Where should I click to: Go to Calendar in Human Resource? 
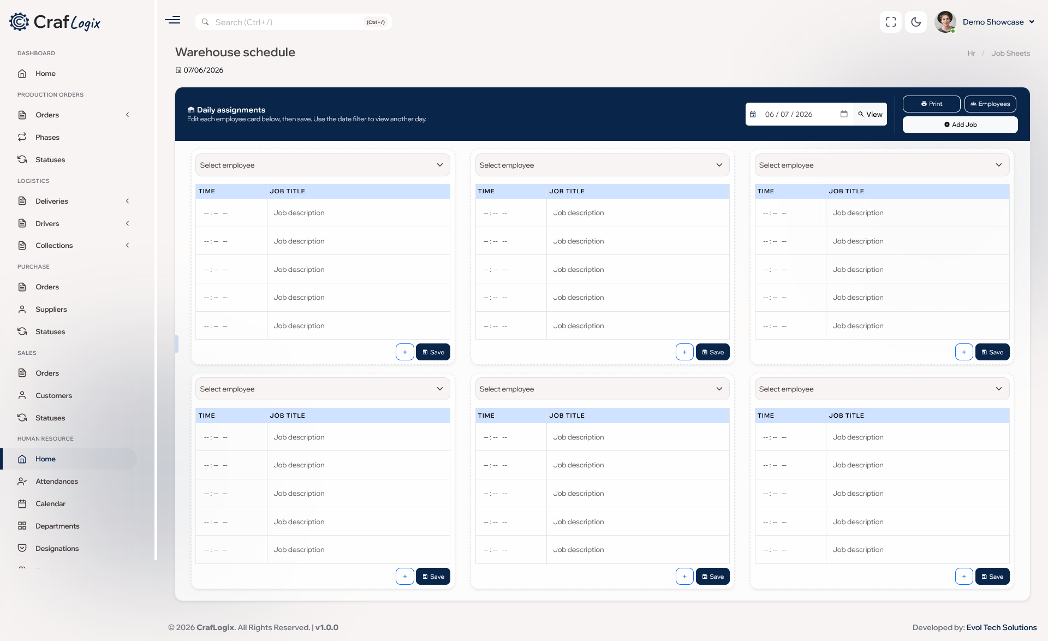(50, 503)
